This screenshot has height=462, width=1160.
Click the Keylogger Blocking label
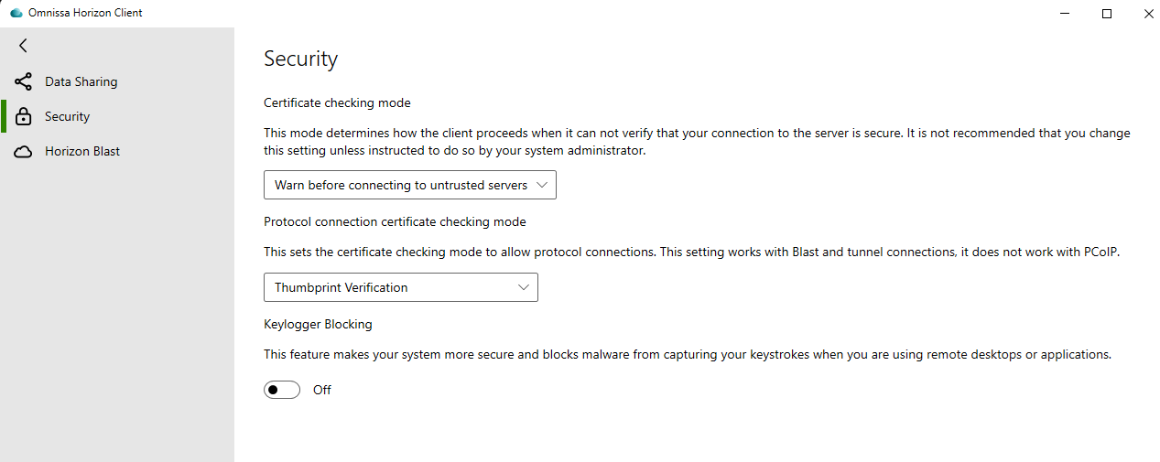[x=318, y=324]
